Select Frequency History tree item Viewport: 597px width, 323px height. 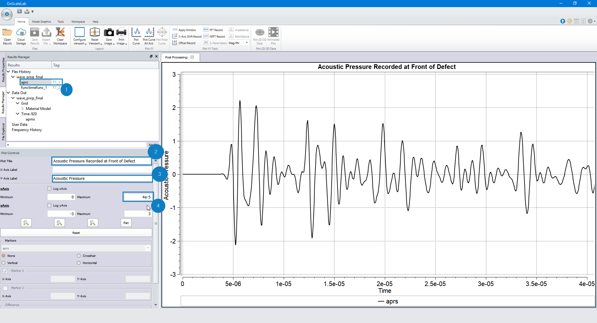coord(27,130)
